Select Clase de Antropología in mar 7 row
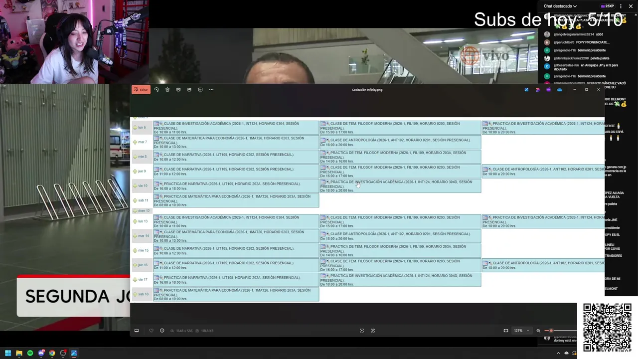This screenshot has width=638, height=359. (400, 142)
